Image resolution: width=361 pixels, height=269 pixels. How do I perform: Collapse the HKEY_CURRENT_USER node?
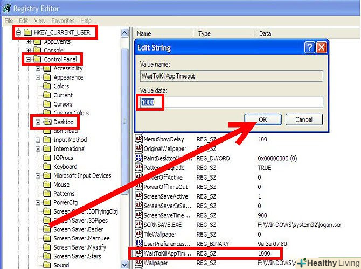click(x=19, y=33)
